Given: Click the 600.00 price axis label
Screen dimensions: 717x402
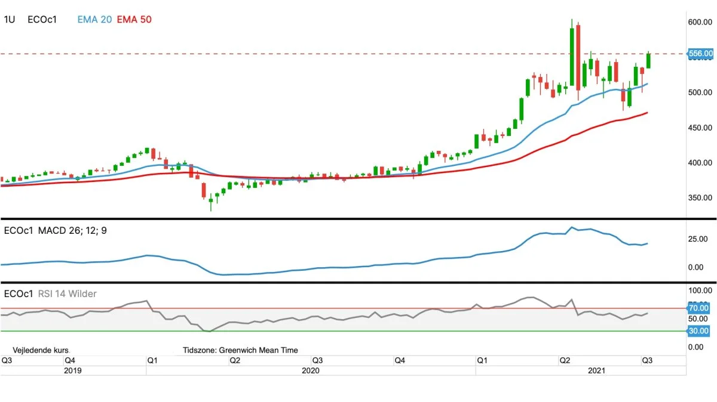Looking at the screenshot, I should [700, 22].
